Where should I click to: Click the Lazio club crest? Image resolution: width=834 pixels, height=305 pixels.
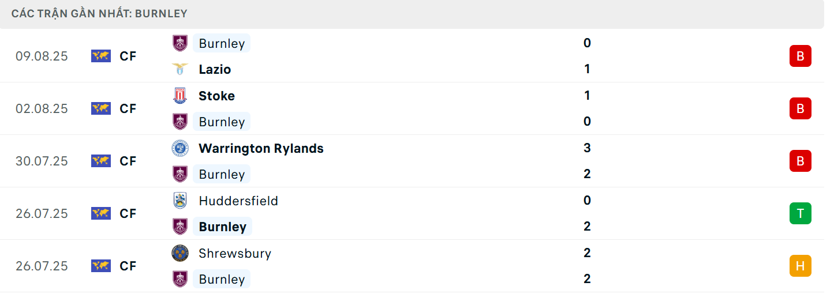180,69
